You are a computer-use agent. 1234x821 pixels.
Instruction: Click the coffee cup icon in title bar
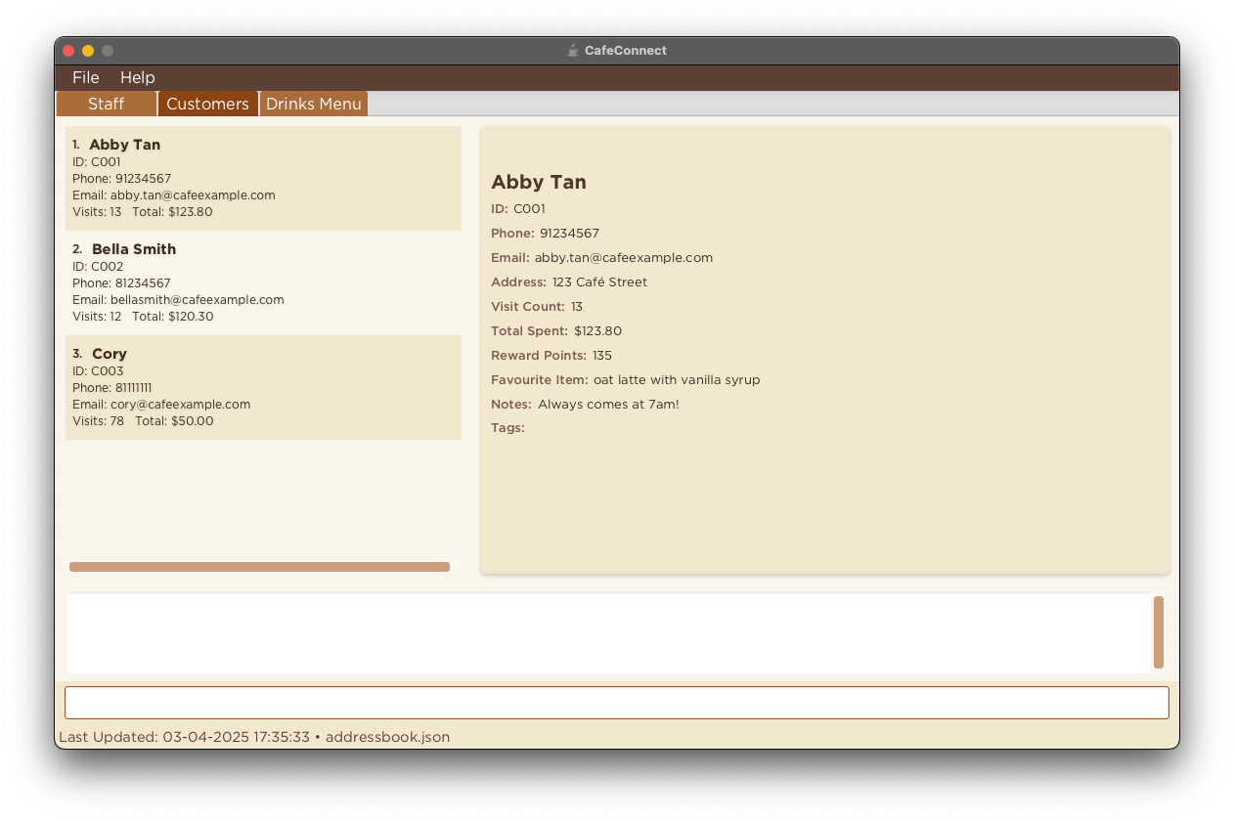coord(574,50)
